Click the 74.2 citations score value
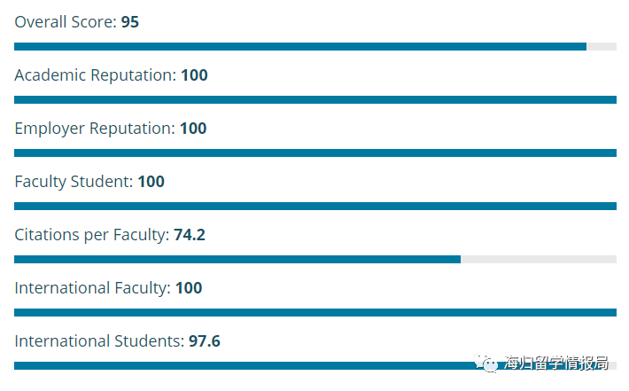Screen dimensions: 629x391 click(190, 235)
